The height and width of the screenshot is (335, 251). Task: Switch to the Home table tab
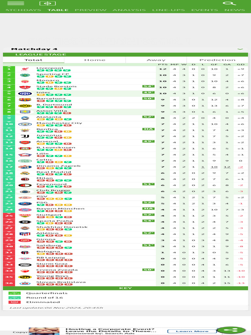(x=95, y=60)
